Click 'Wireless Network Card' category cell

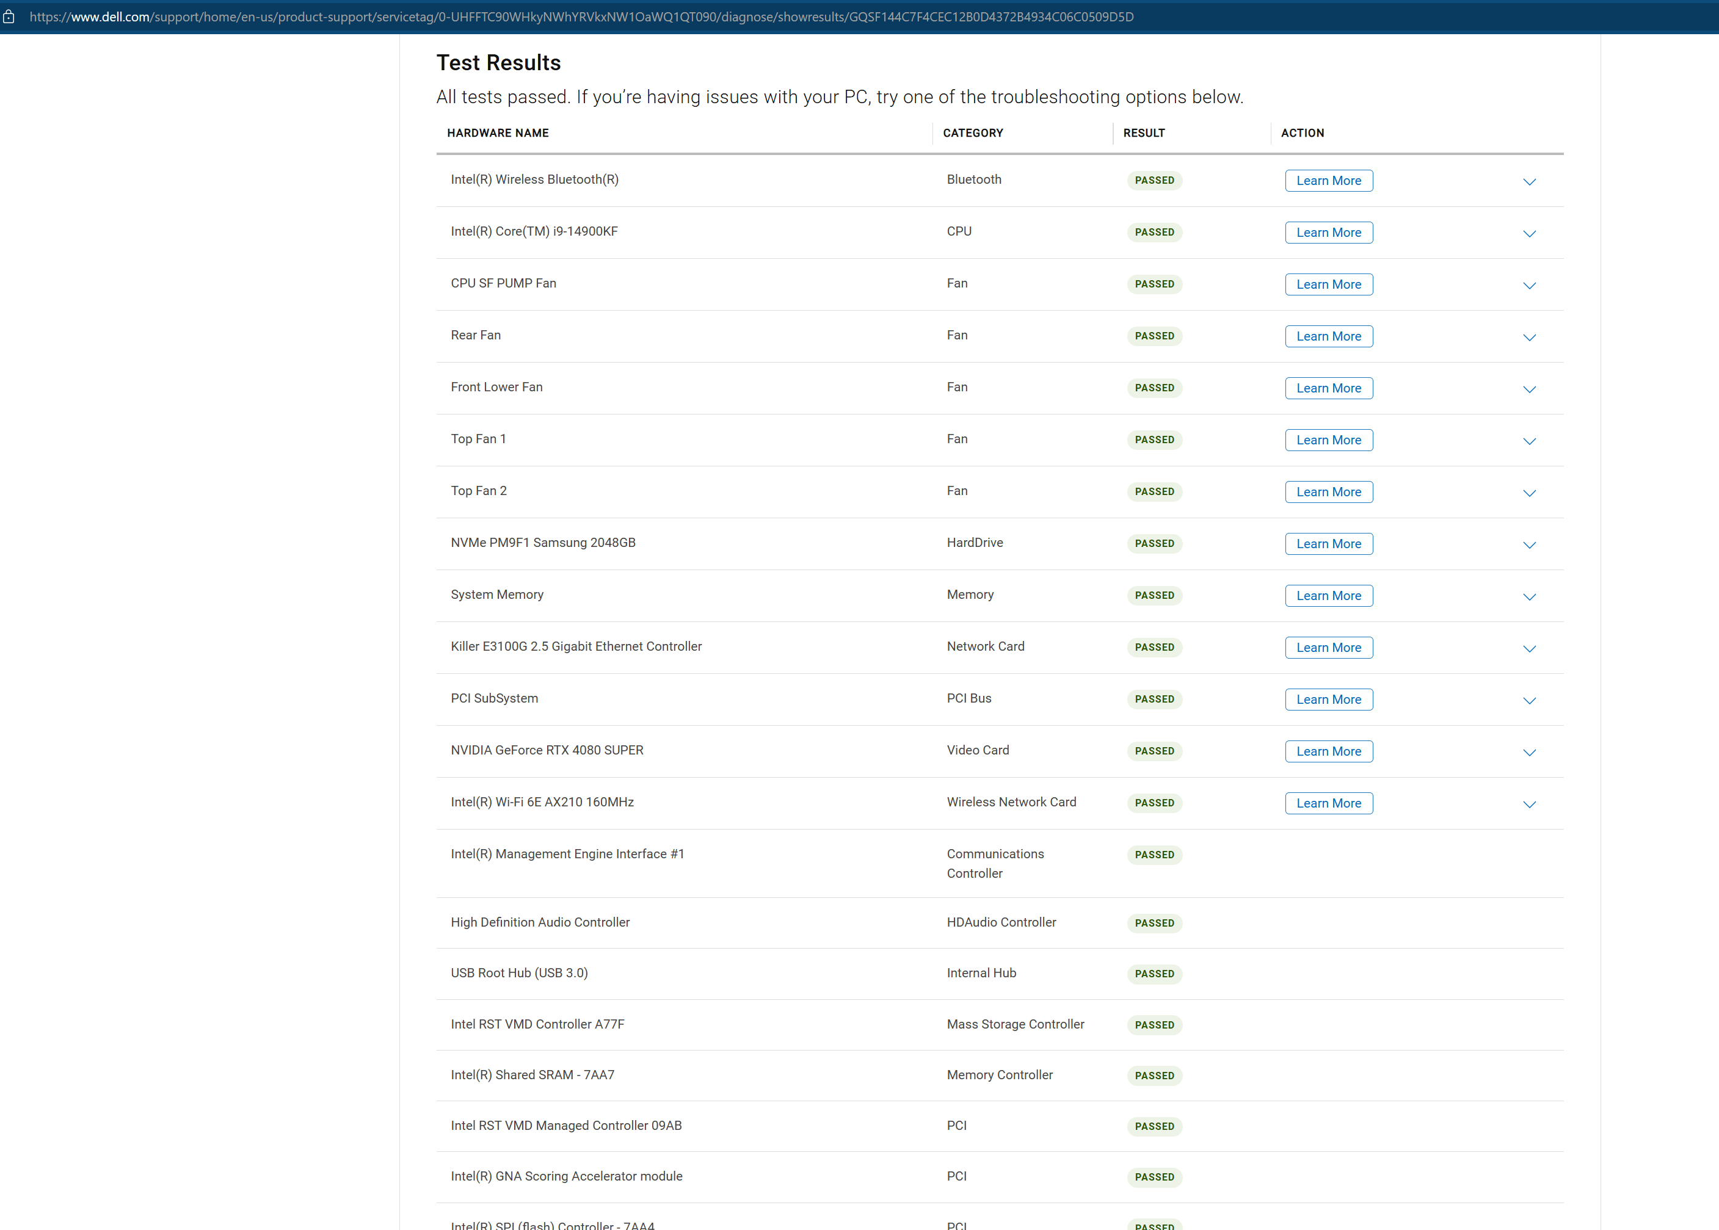[1011, 802]
